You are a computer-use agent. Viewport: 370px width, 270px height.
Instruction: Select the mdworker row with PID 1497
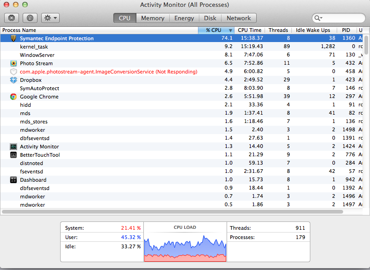[x=182, y=205]
